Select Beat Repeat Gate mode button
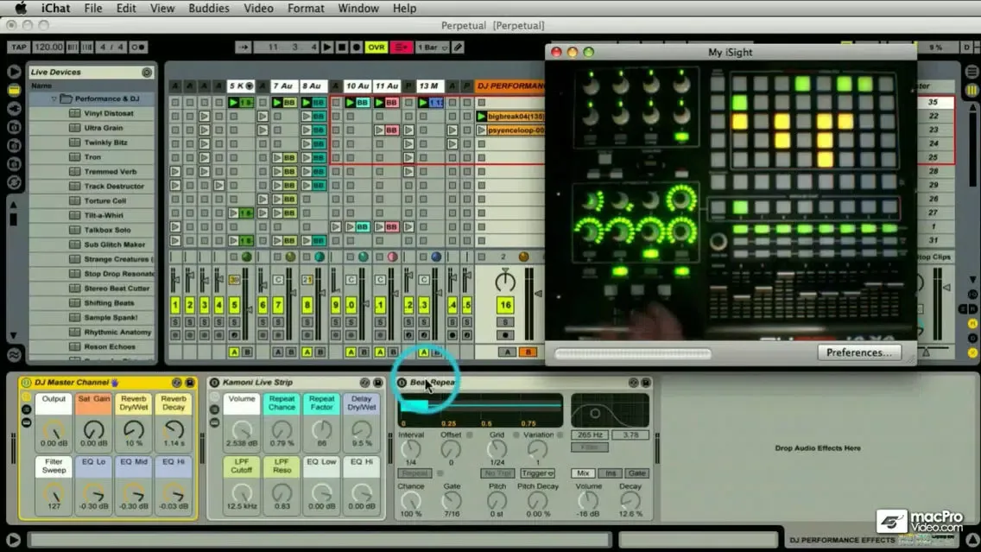 pos(637,473)
